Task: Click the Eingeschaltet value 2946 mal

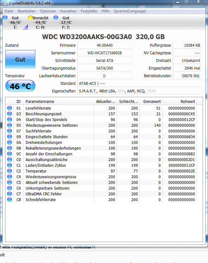Action: pyautogui.click(x=187, y=68)
